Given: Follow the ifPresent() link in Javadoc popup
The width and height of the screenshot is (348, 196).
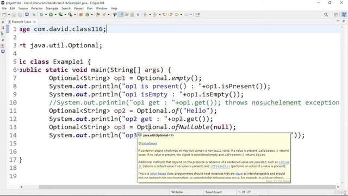Looking at the screenshot, I should pos(220,166).
